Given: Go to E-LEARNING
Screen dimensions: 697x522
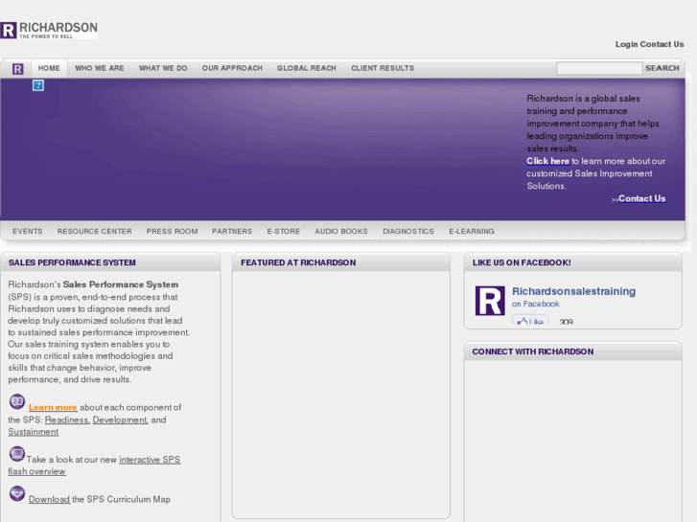Looking at the screenshot, I should click(x=472, y=232).
